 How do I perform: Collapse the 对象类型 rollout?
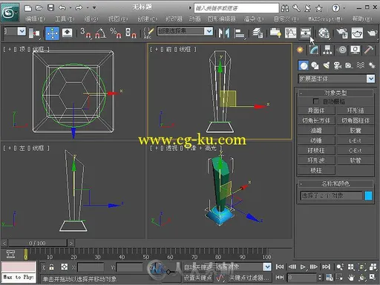(x=335, y=94)
